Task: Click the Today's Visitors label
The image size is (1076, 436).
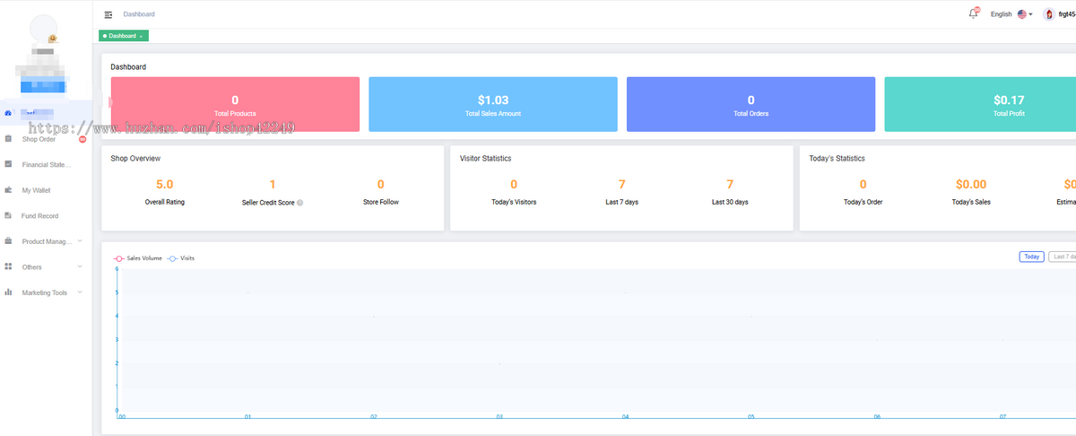Action: (x=514, y=203)
